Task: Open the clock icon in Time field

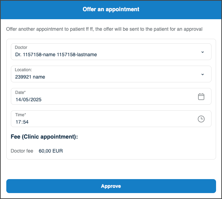Action: [201, 119]
